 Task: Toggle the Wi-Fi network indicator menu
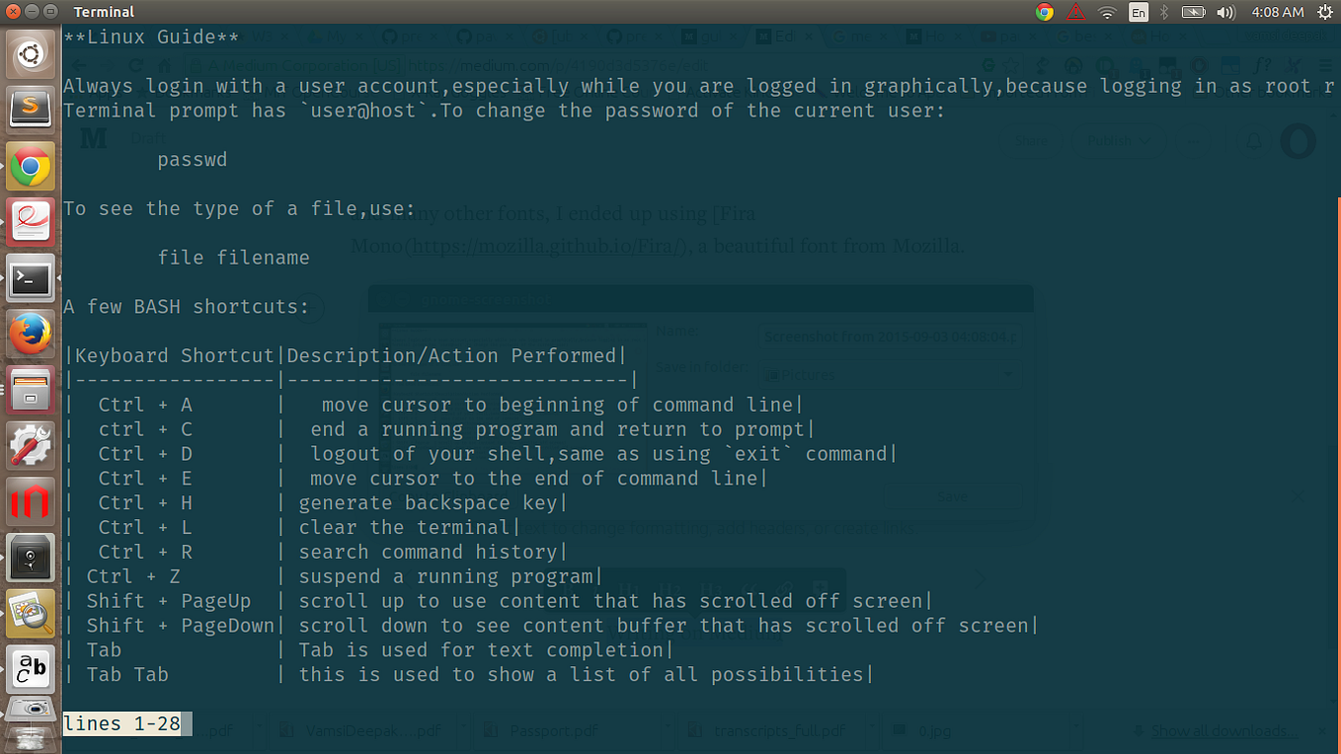[1107, 12]
